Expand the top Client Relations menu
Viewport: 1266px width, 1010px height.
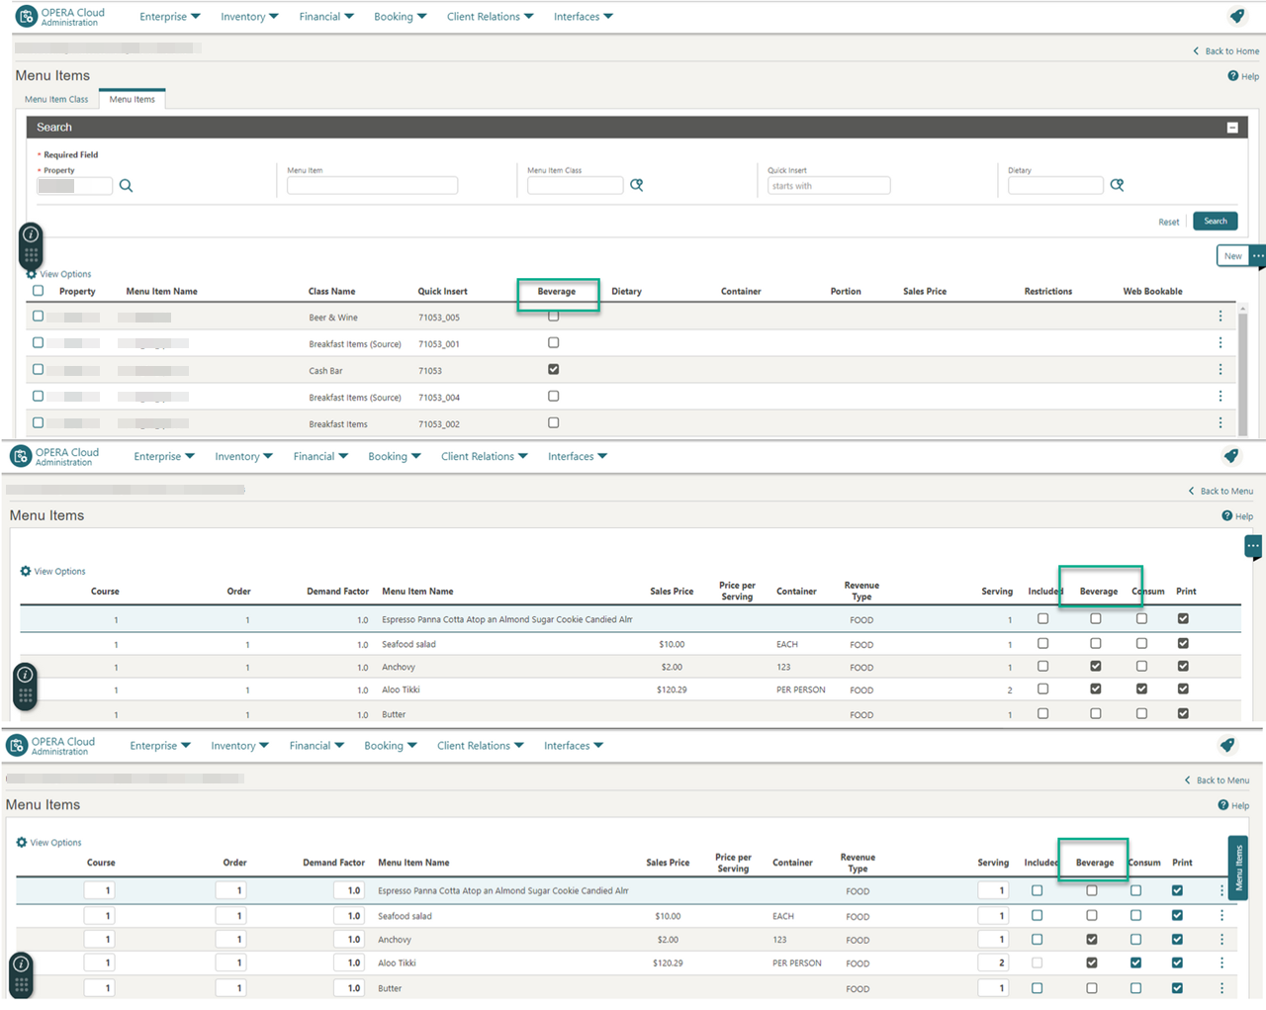(x=490, y=17)
